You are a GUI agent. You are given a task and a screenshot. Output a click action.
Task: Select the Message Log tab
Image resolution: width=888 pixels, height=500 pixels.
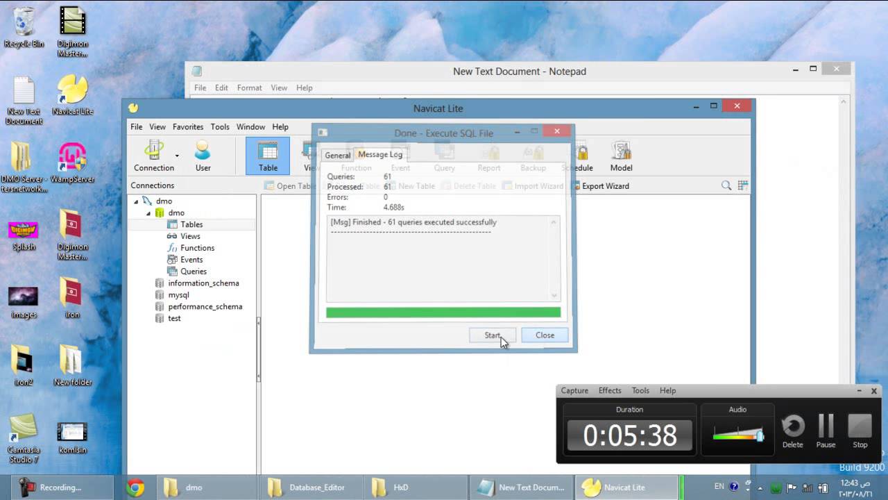coord(380,155)
